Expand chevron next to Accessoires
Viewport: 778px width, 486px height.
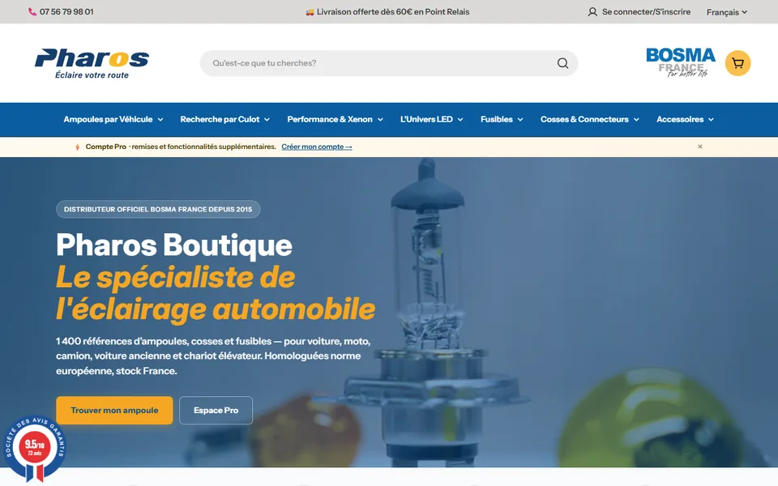pyautogui.click(x=711, y=120)
